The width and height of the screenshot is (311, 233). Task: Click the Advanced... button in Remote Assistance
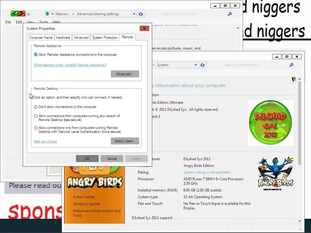125,74
